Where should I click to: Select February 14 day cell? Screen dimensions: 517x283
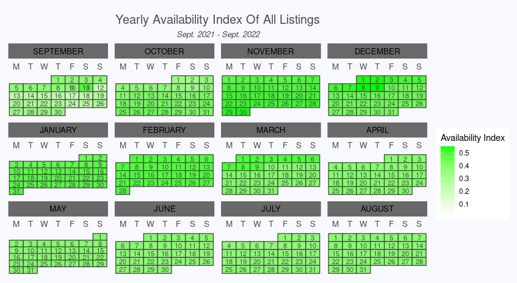[x=123, y=175]
